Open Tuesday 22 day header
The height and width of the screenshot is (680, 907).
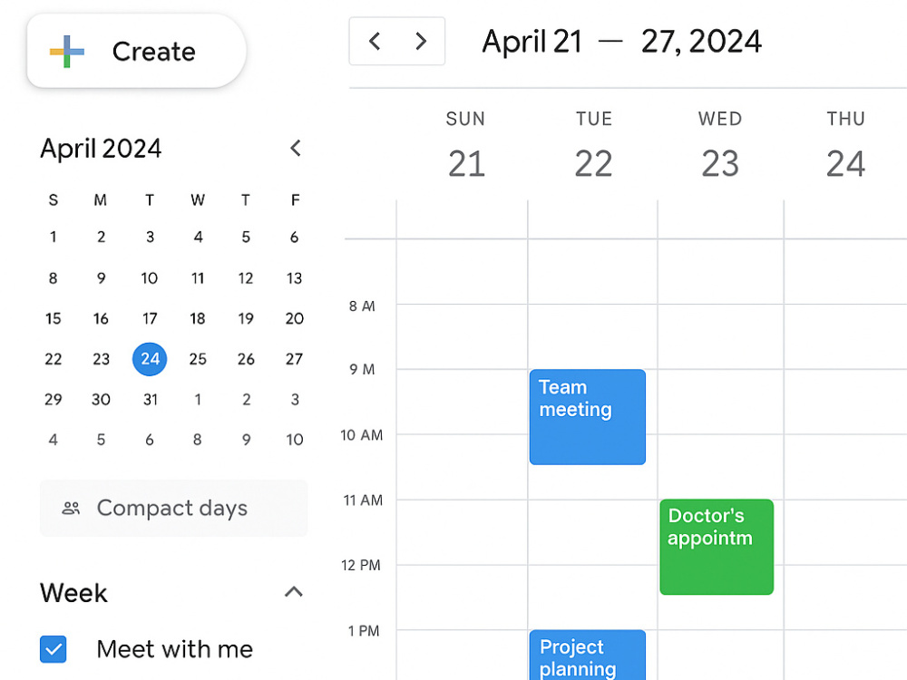click(593, 146)
